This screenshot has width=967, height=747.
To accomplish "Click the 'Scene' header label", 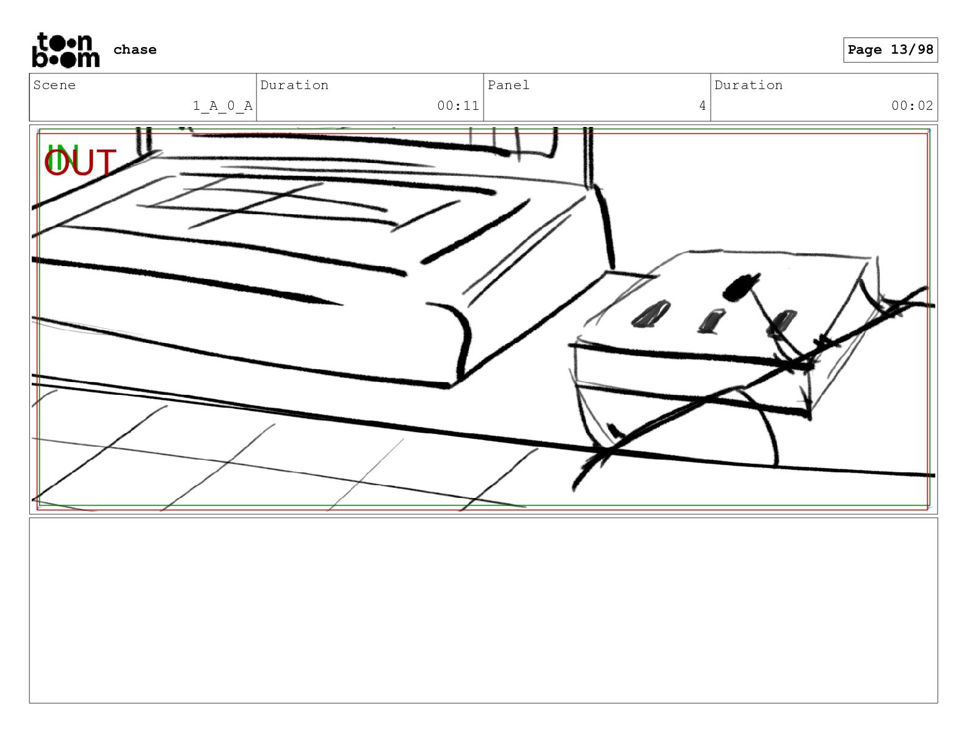I will (54, 85).
